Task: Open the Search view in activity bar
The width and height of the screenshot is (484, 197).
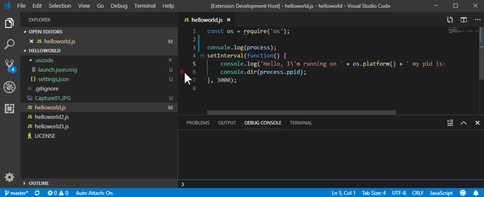Action: coord(9,44)
